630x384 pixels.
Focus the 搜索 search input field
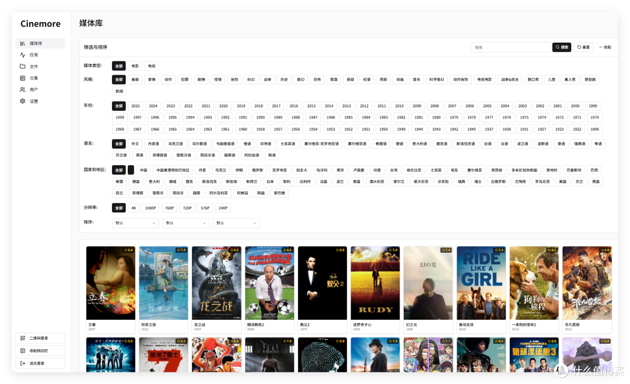[510, 47]
